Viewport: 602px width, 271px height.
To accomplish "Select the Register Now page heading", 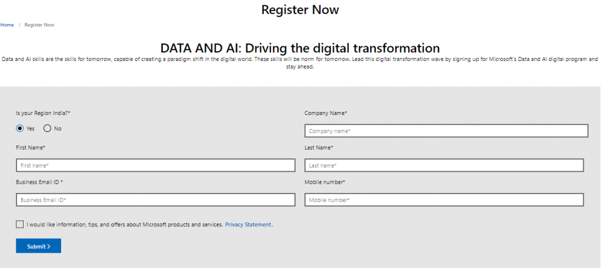I will (300, 9).
